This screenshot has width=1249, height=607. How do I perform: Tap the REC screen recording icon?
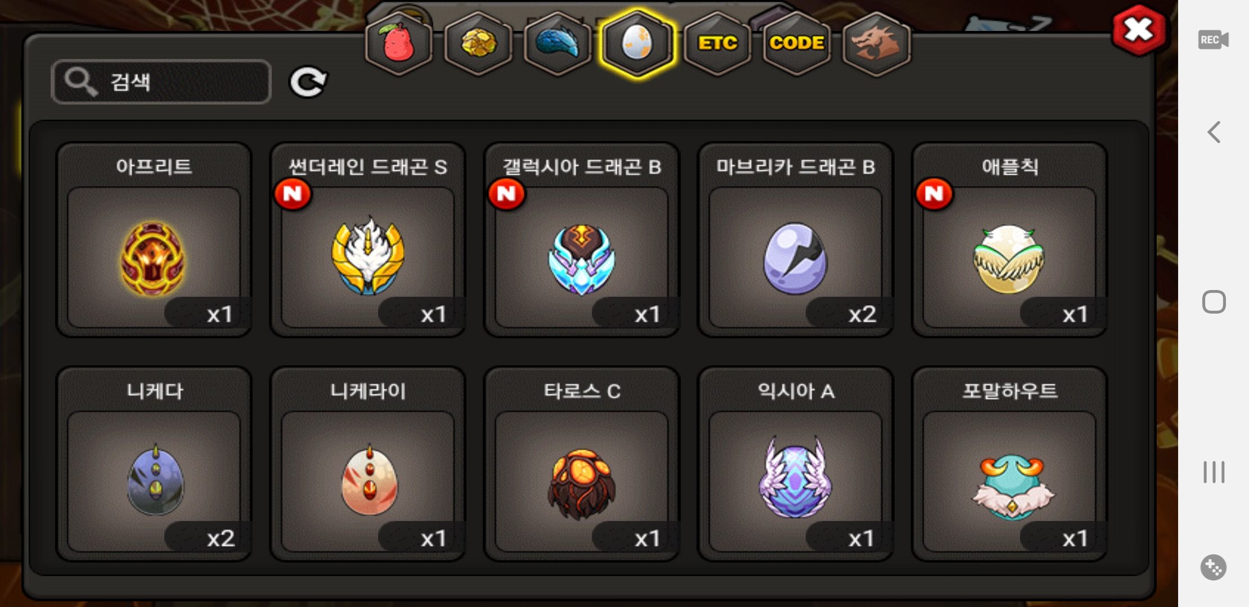coord(1213,40)
